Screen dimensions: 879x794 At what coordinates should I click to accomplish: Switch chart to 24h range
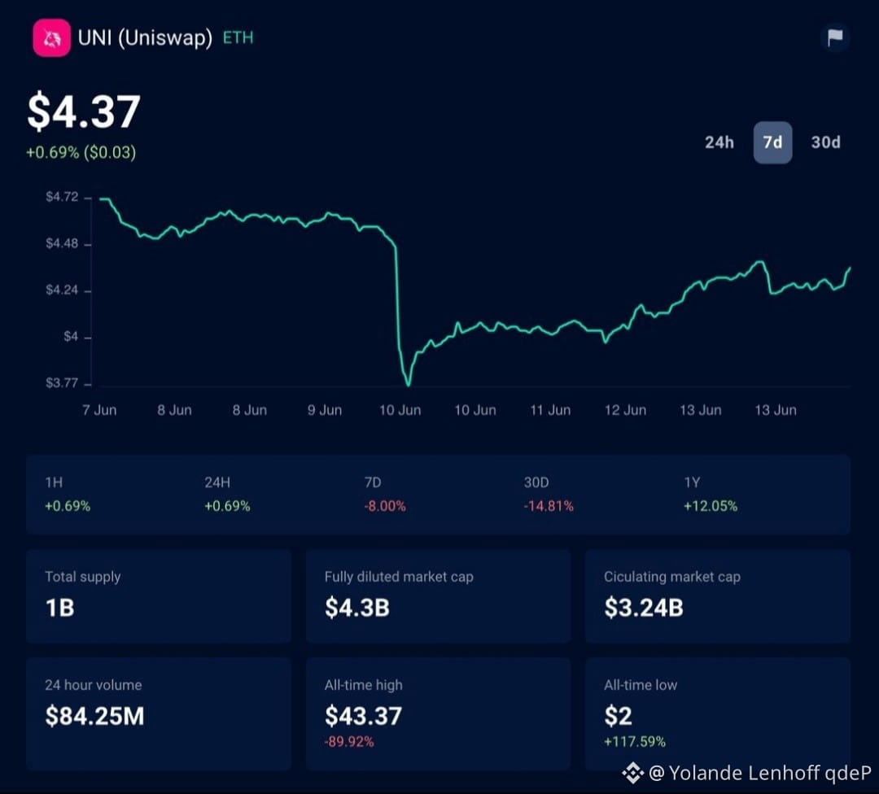[719, 142]
